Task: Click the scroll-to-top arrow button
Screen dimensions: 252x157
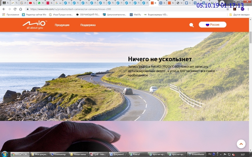Action: (x=241, y=144)
